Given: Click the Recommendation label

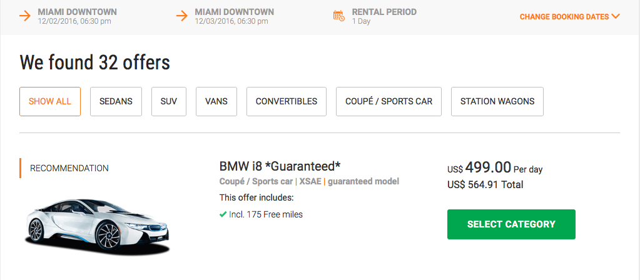Looking at the screenshot, I should point(69,168).
